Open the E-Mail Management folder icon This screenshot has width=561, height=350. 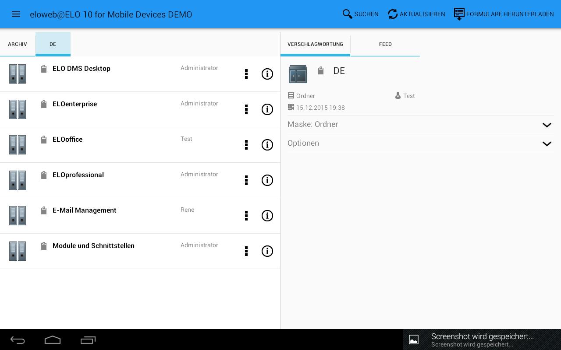(18, 216)
